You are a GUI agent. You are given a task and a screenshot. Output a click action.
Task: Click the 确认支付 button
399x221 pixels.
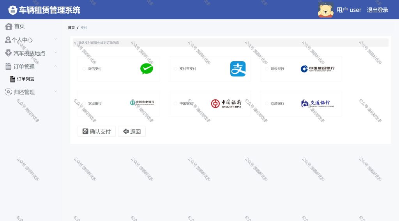(x=97, y=131)
